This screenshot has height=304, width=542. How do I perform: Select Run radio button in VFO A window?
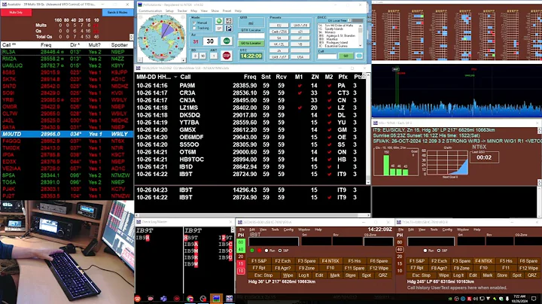tap(266, 251)
